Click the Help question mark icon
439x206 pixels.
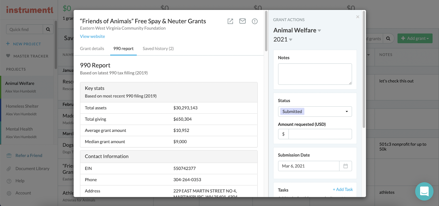coord(9,181)
